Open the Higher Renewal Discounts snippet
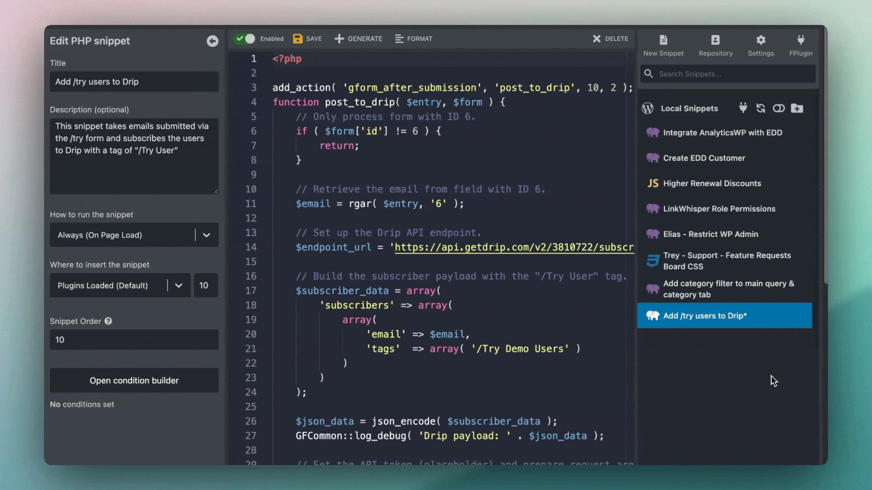Viewport: 872px width, 490px height. [712, 183]
